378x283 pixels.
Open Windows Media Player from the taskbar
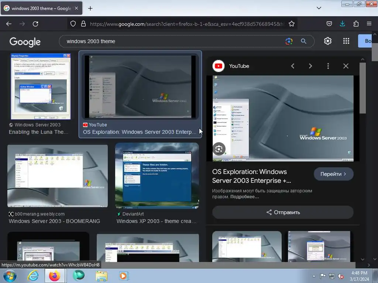pyautogui.click(x=124, y=276)
